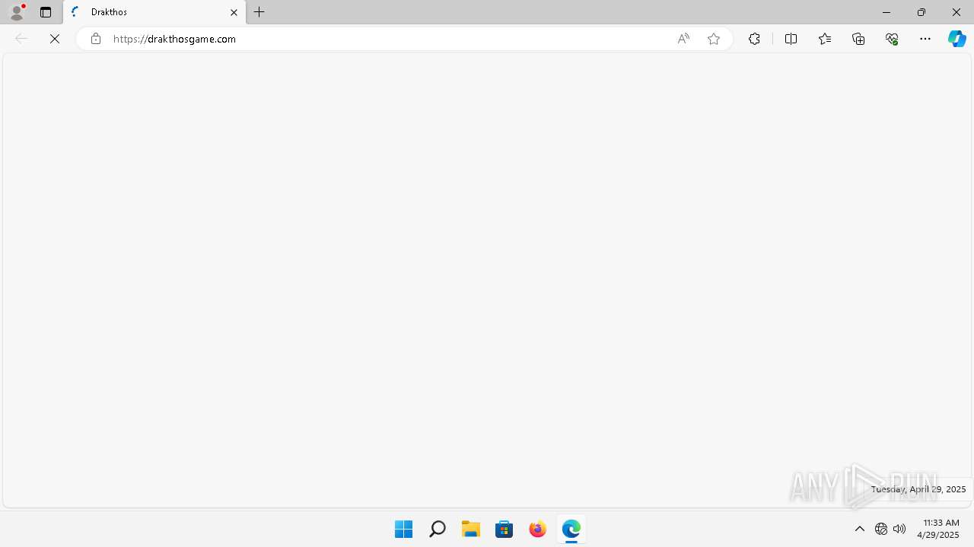
Task: Open the Favorites list icon
Action: 825,39
